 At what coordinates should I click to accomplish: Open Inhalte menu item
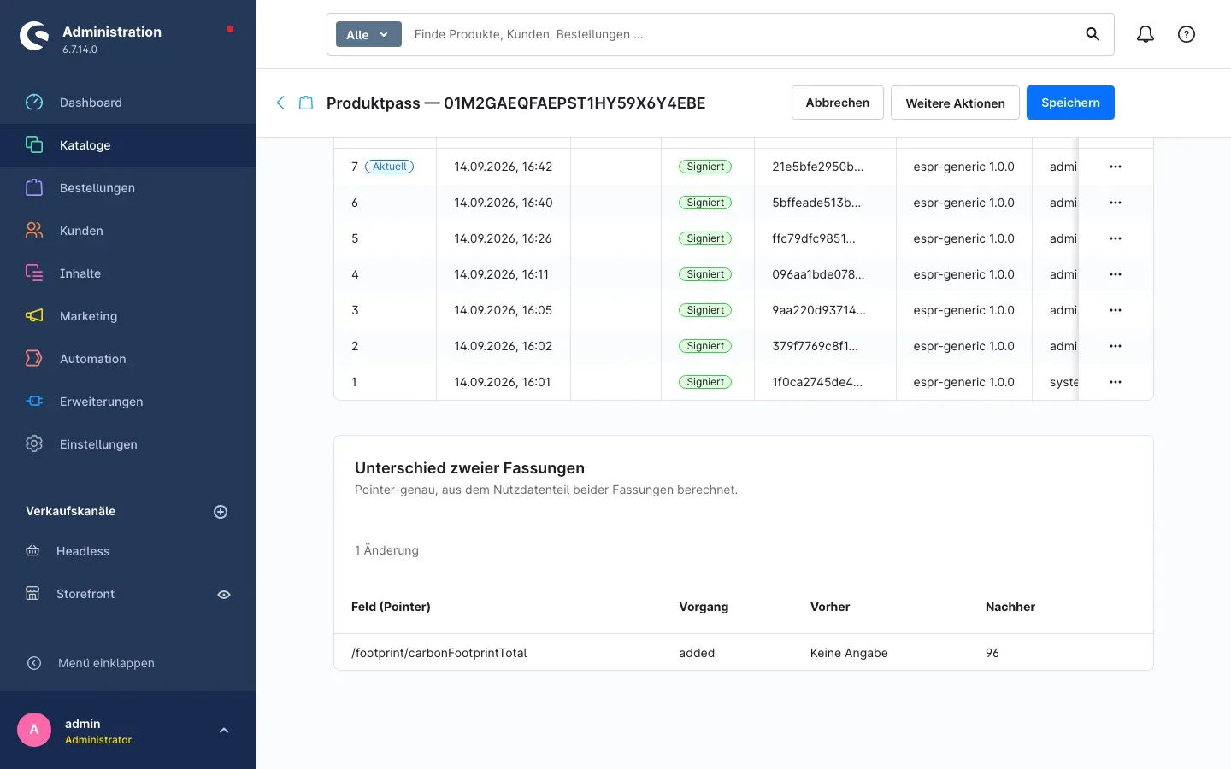pos(128,273)
